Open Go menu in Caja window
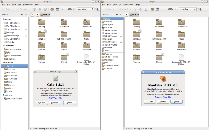The height and width of the screenshot is (130, 209). pyautogui.click(x=19, y=4)
